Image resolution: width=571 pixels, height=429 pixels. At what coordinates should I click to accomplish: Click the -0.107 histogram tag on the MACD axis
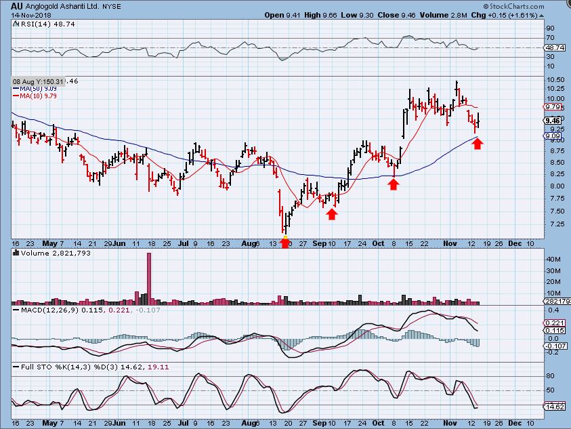coord(555,346)
